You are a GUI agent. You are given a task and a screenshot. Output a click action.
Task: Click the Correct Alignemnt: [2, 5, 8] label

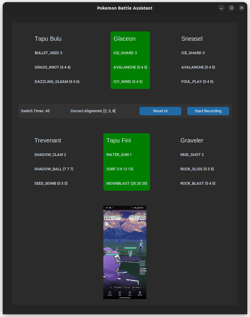click(93, 111)
